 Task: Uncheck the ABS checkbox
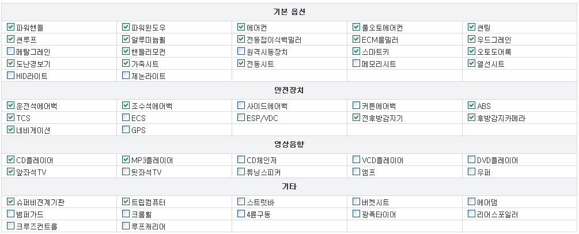pos(472,105)
